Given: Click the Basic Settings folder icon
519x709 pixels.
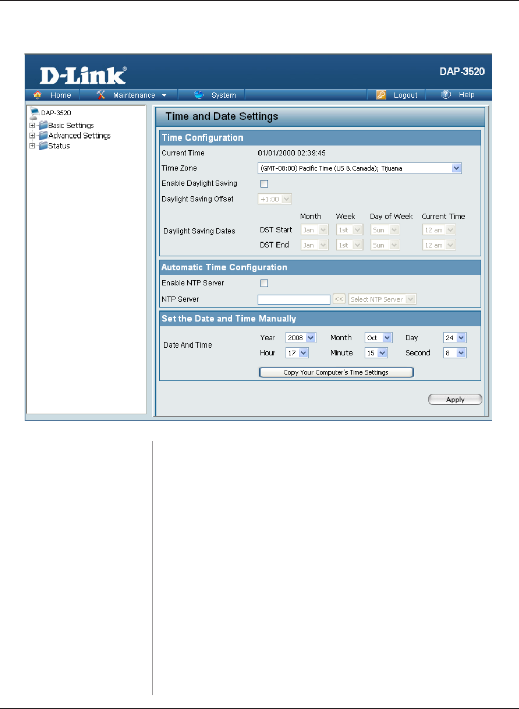Looking at the screenshot, I should pos(44,125).
